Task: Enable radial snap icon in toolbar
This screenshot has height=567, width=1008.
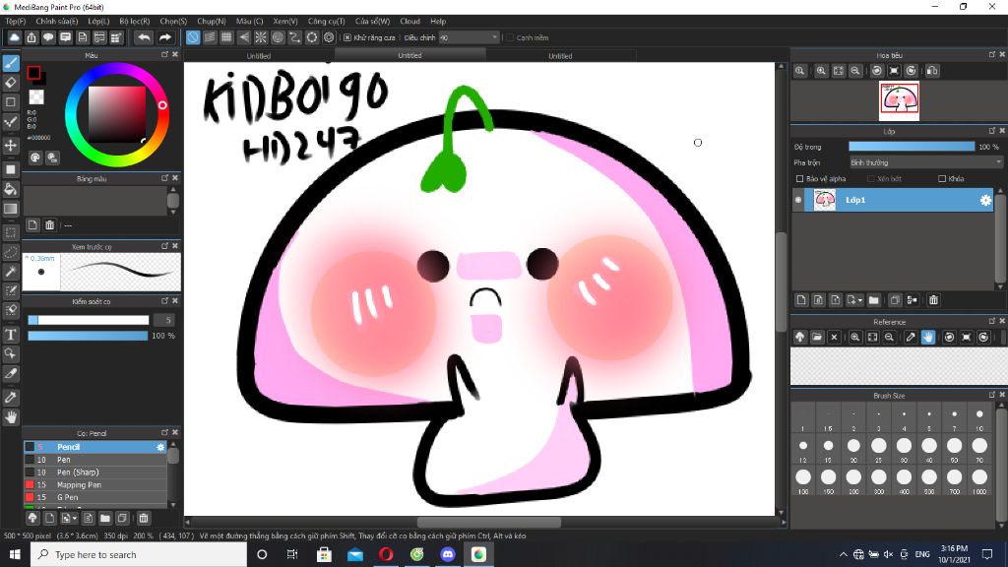Action: 260,37
